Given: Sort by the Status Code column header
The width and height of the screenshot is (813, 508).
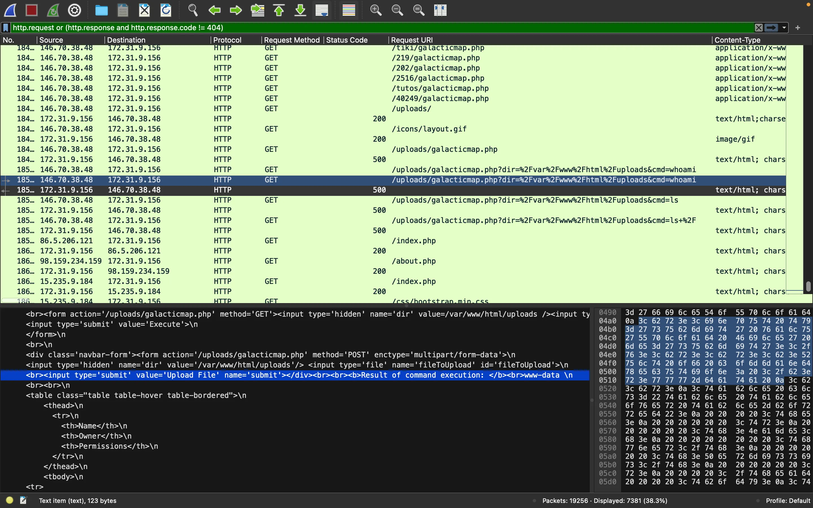Looking at the screenshot, I should [x=356, y=40].
